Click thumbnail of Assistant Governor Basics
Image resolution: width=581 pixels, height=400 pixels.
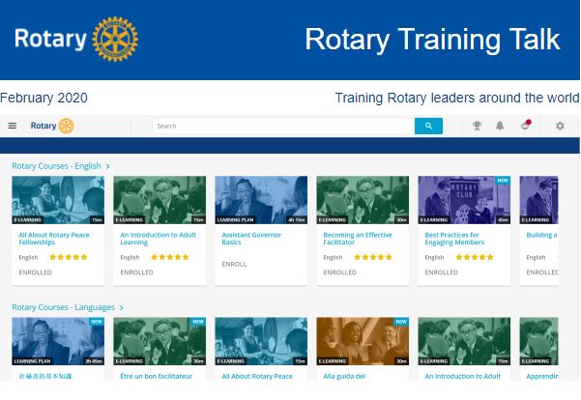(x=261, y=200)
